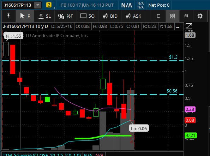
Task: Toggle the four-grid chart layout
Action: point(173,16)
